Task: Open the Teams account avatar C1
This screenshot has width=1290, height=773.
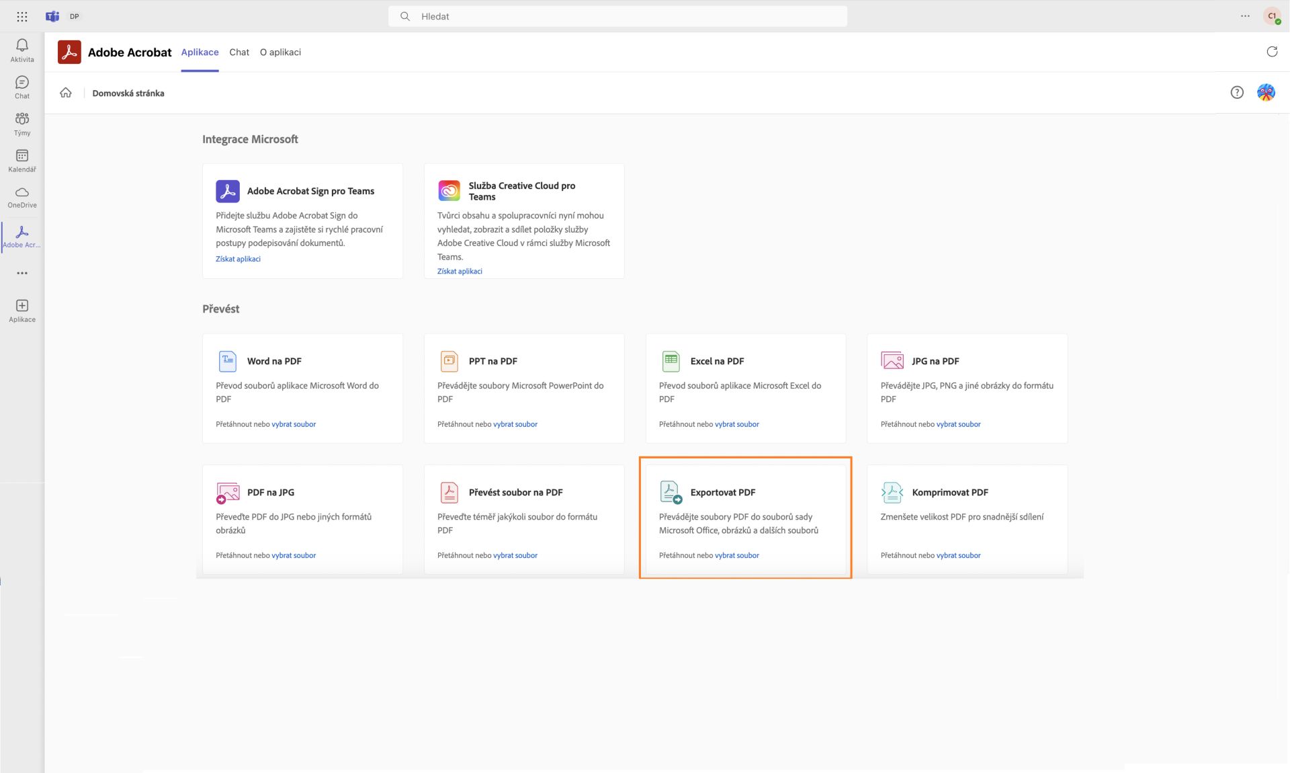Action: [x=1272, y=16]
